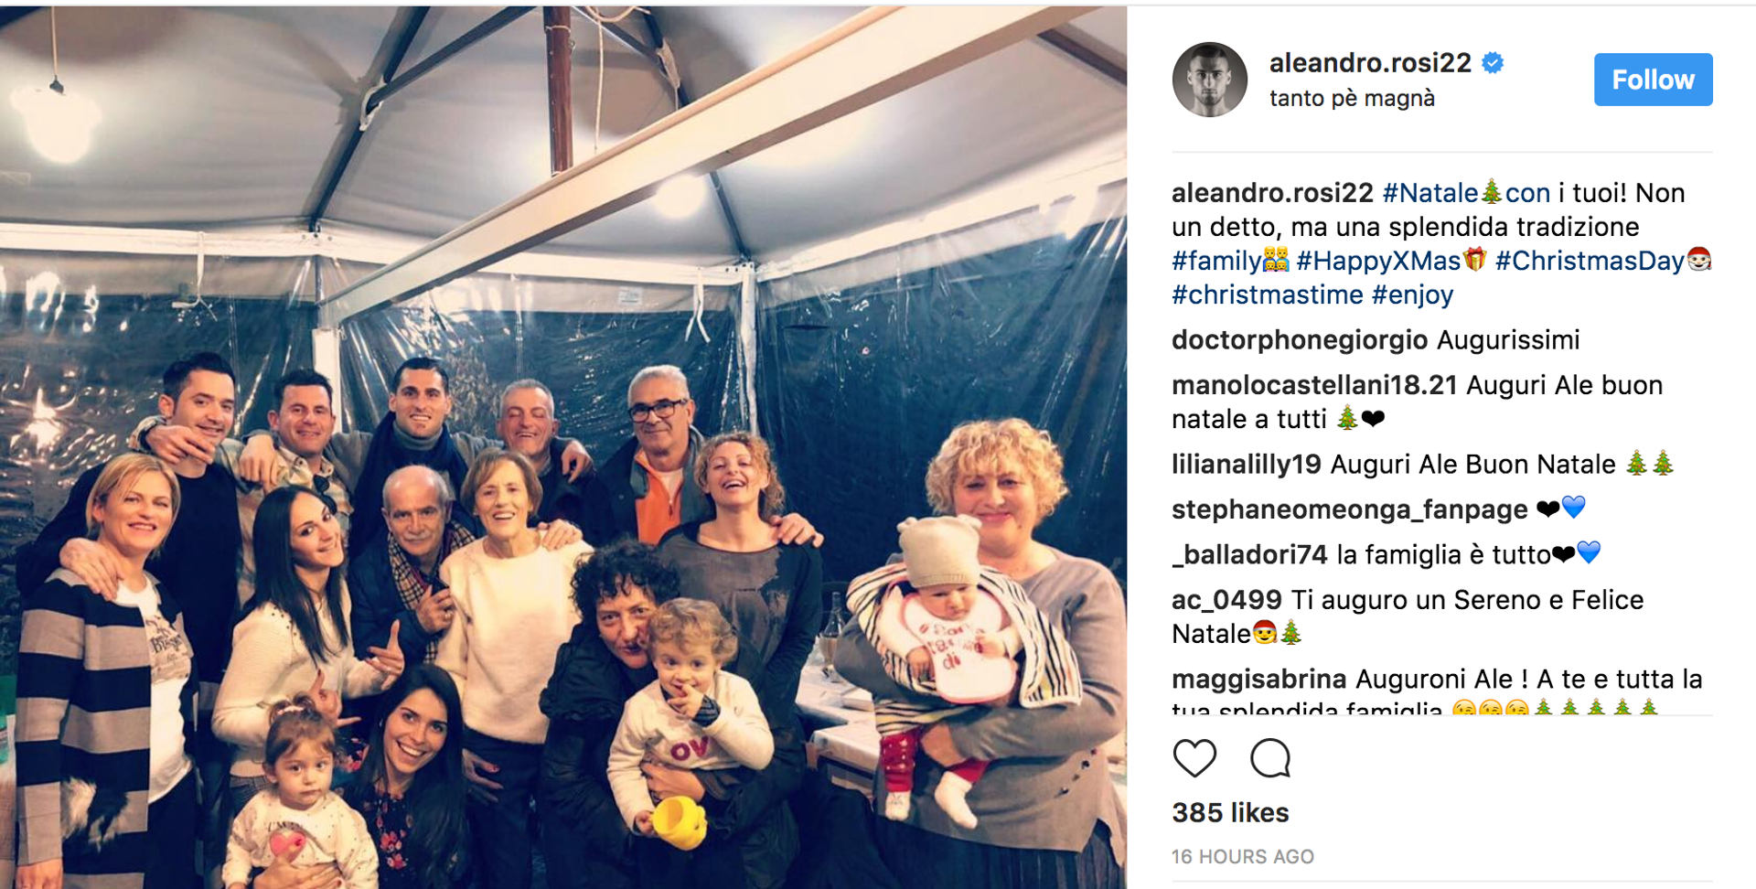This screenshot has height=889, width=1756.
Task: Visit manolocastellani18.21 commenter profile
Action: (x=1315, y=385)
